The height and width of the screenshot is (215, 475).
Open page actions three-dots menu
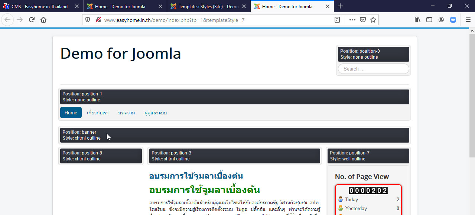[x=352, y=20]
